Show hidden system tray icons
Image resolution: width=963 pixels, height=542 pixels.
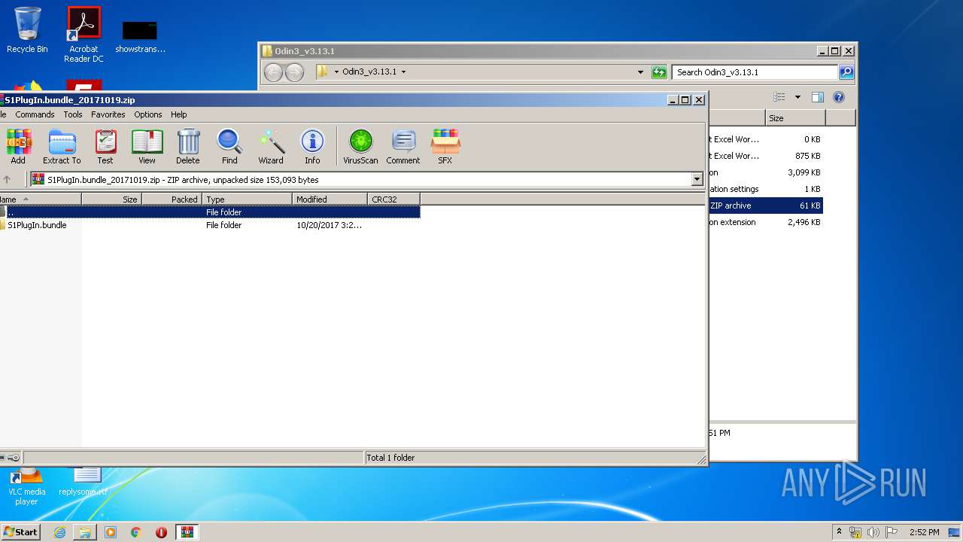(x=839, y=532)
